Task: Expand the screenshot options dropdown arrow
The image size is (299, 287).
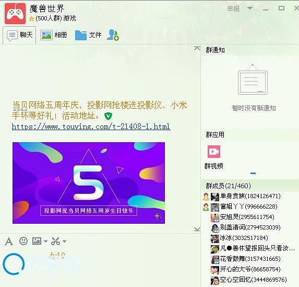Action: (x=65, y=242)
